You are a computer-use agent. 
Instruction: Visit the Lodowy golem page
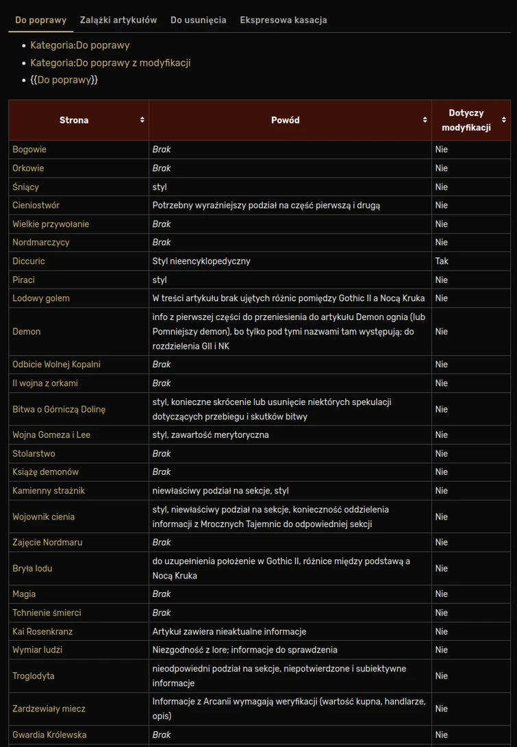41,298
